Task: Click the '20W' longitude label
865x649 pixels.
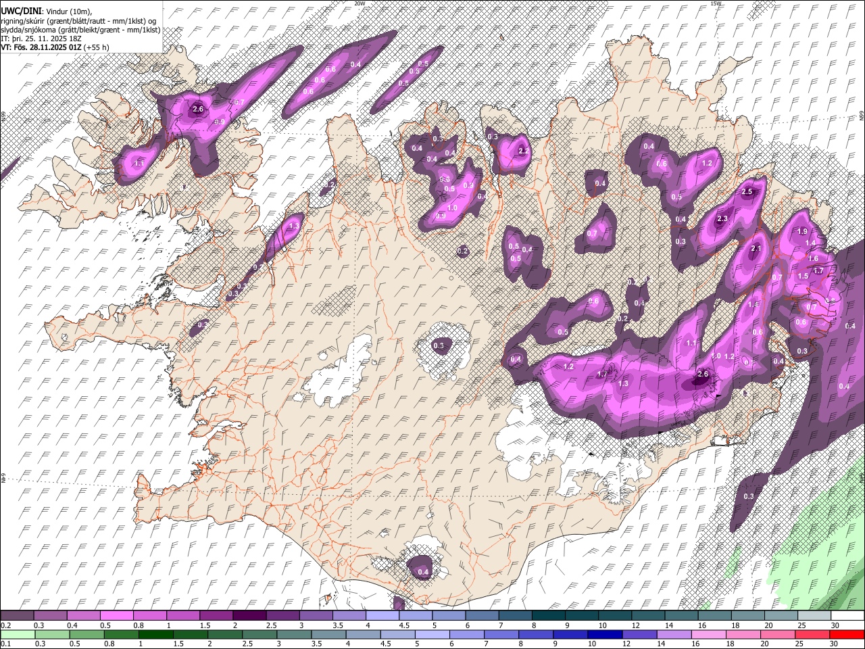Action: click(360, 3)
